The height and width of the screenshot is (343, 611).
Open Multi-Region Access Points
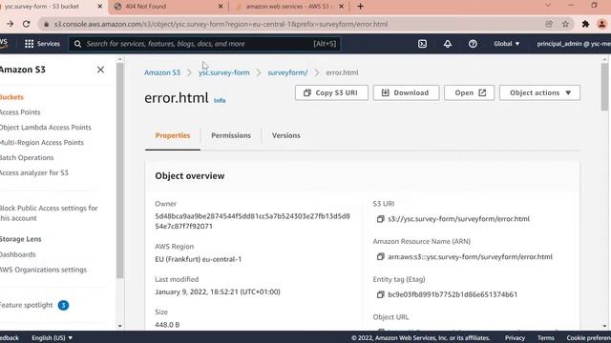point(42,143)
